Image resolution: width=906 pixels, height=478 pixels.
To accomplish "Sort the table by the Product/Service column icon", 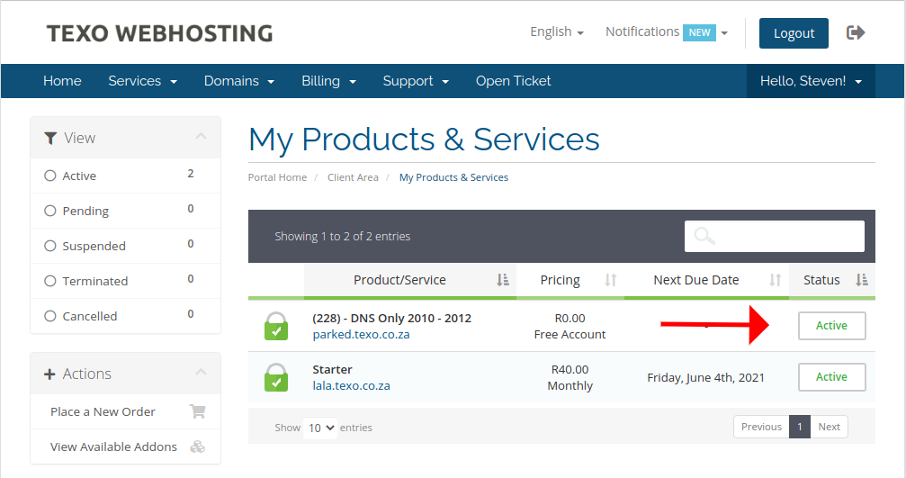I will click(x=503, y=280).
